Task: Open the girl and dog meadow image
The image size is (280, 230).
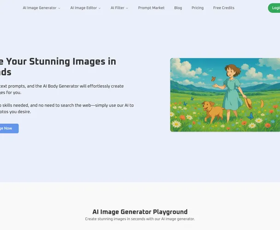Action: pyautogui.click(x=225, y=95)
